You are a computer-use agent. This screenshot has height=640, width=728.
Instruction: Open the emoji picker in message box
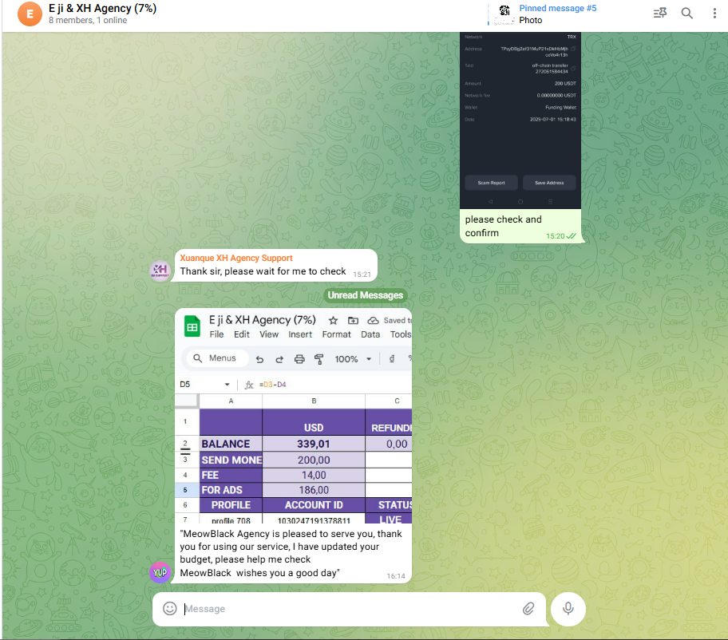pyautogui.click(x=169, y=609)
